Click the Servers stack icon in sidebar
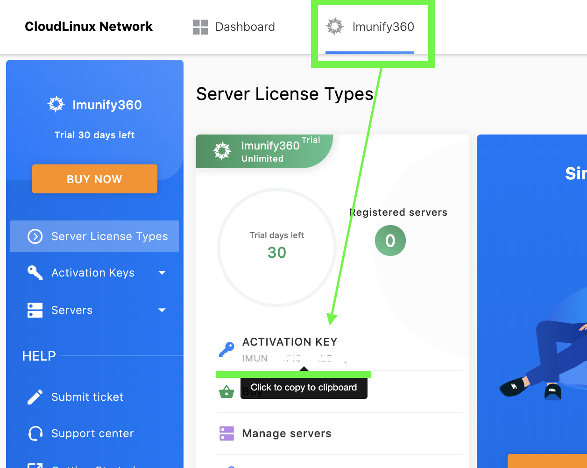This screenshot has width=587, height=468. pos(35,310)
